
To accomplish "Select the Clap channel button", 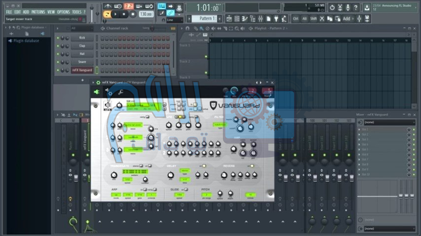I will (x=82, y=46).
